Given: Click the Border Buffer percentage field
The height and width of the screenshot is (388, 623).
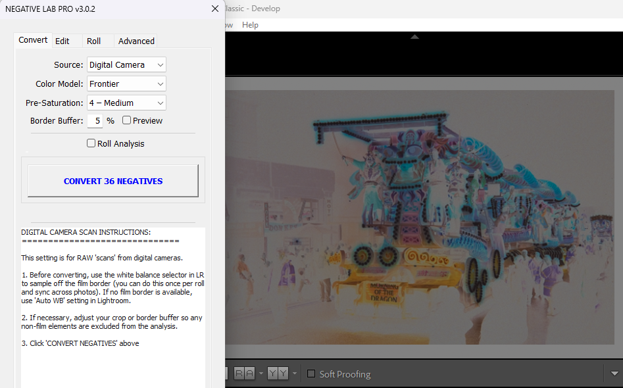Looking at the screenshot, I should click(x=96, y=121).
